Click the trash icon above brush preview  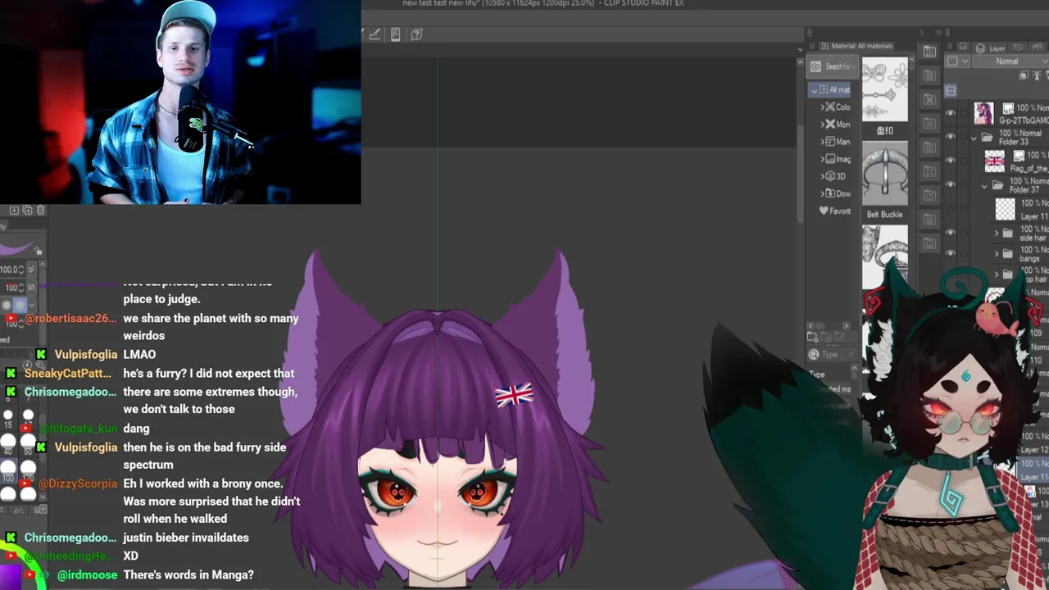coord(41,211)
